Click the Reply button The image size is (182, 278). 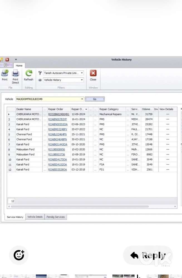coord(148,255)
